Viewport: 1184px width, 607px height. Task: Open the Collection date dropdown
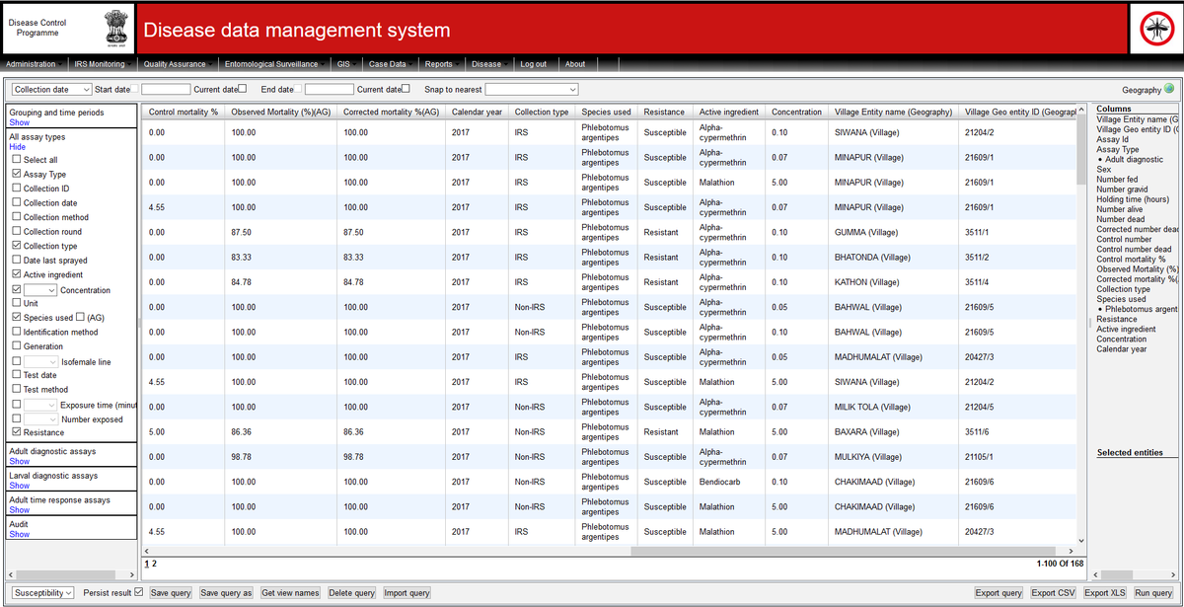pos(52,90)
